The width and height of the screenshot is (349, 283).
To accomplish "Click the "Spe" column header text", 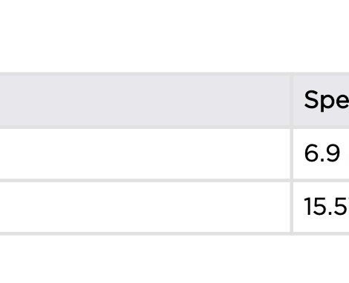I will click(x=327, y=100).
